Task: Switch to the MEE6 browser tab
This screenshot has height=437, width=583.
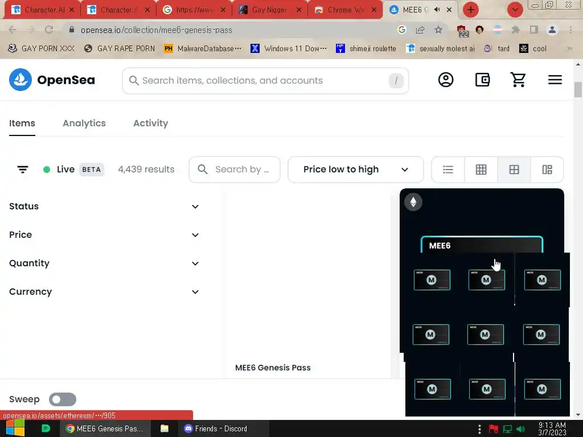Action: click(x=416, y=10)
